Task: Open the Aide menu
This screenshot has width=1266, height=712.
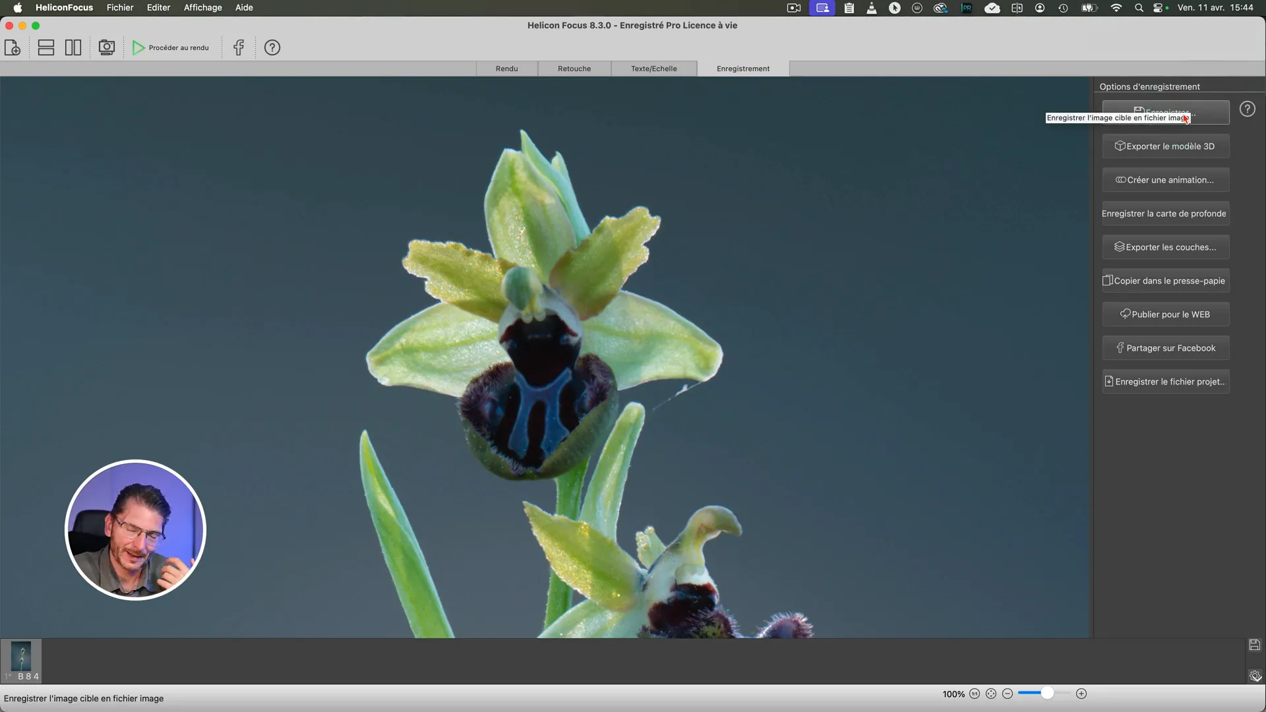Action: (244, 8)
